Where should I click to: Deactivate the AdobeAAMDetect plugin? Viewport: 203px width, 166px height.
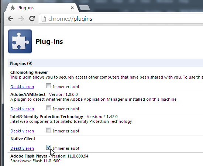coord(22,109)
